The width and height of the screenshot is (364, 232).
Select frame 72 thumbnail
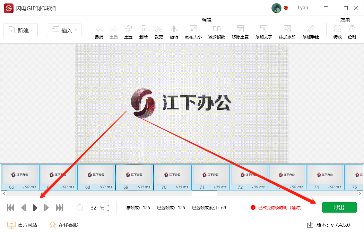pos(249,177)
